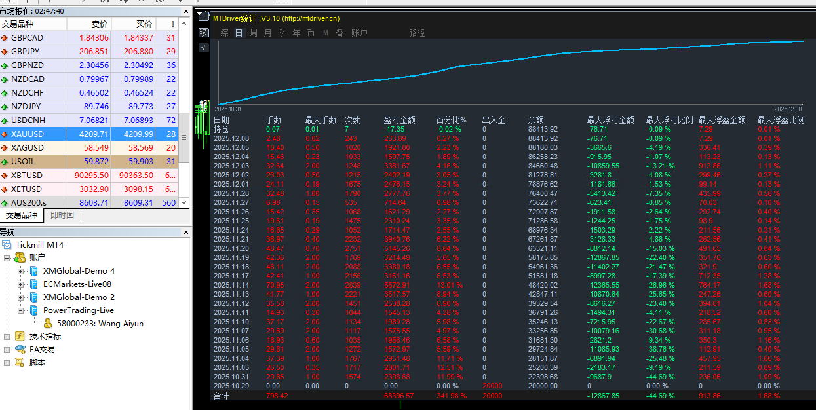
Task: Click the market watch scrollbar down arrow
Action: click(x=184, y=203)
